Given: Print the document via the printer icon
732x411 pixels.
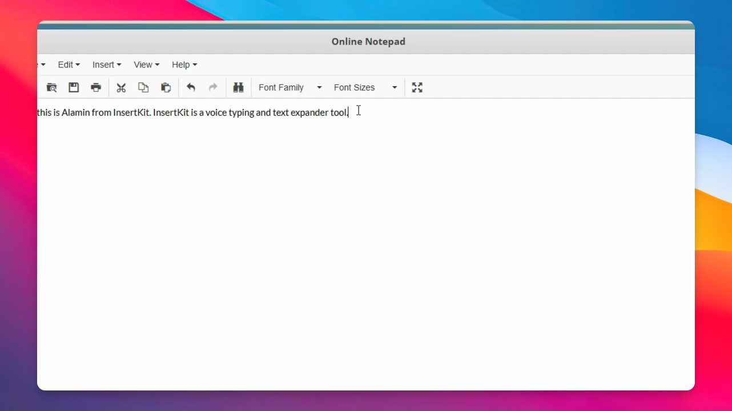Looking at the screenshot, I should point(96,87).
